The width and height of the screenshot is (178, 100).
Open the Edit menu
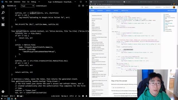coord(11,2)
